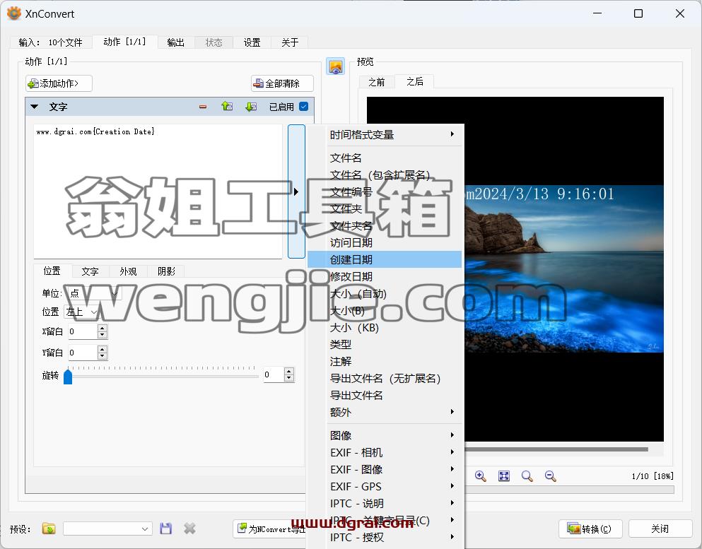The image size is (702, 549).
Task: Zoom out of the preview image
Action: [550, 476]
